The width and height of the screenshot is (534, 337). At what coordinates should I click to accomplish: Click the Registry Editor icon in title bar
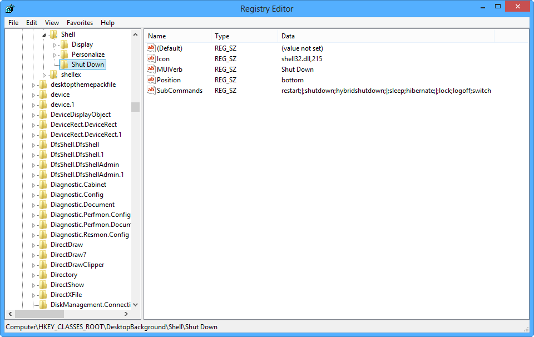pos(11,8)
